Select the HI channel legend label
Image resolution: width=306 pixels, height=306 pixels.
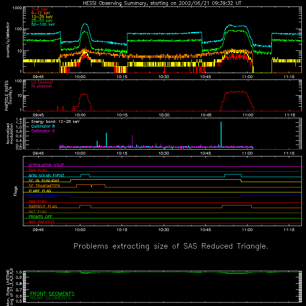42,86
